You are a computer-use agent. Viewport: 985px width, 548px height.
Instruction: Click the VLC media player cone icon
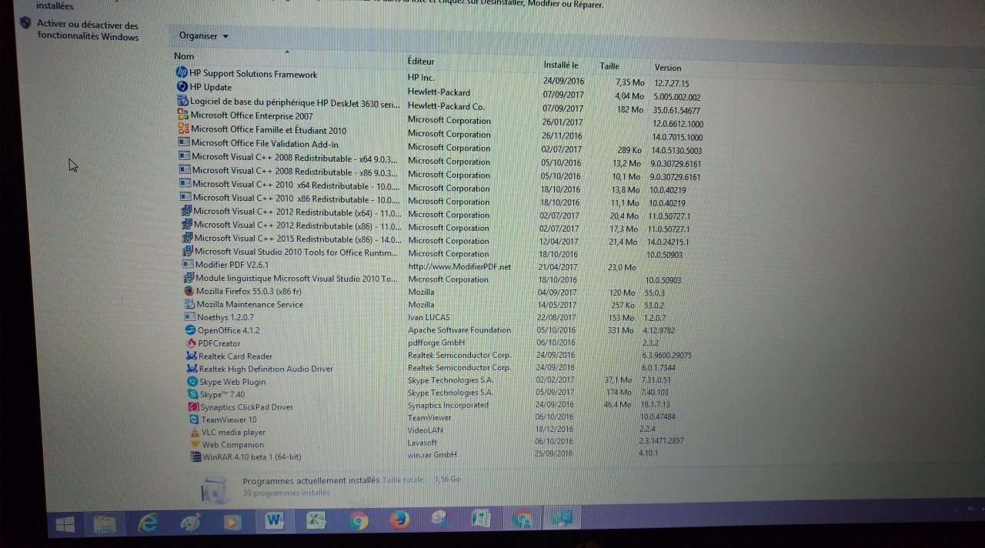[x=195, y=433]
